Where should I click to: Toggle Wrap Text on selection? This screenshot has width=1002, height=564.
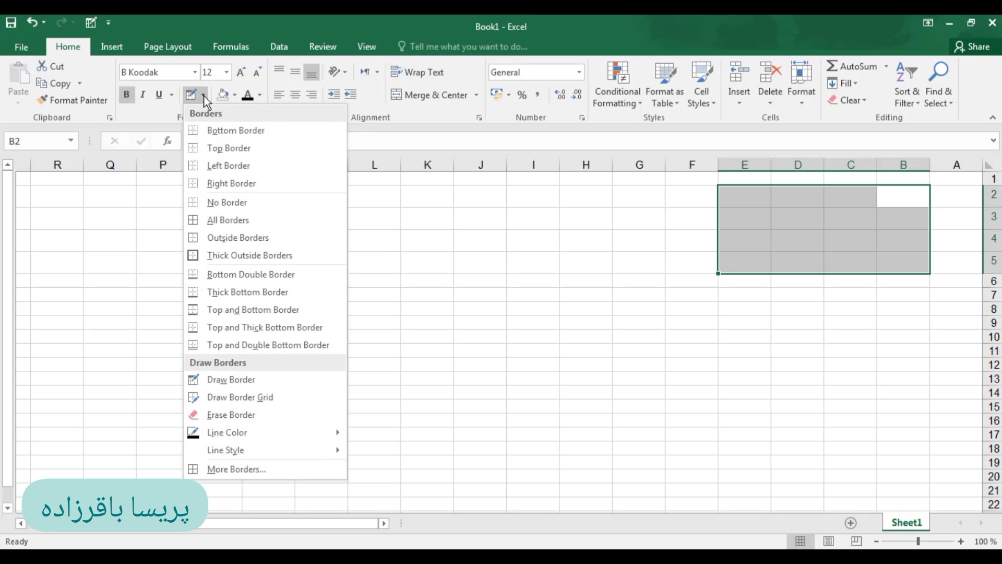click(417, 72)
